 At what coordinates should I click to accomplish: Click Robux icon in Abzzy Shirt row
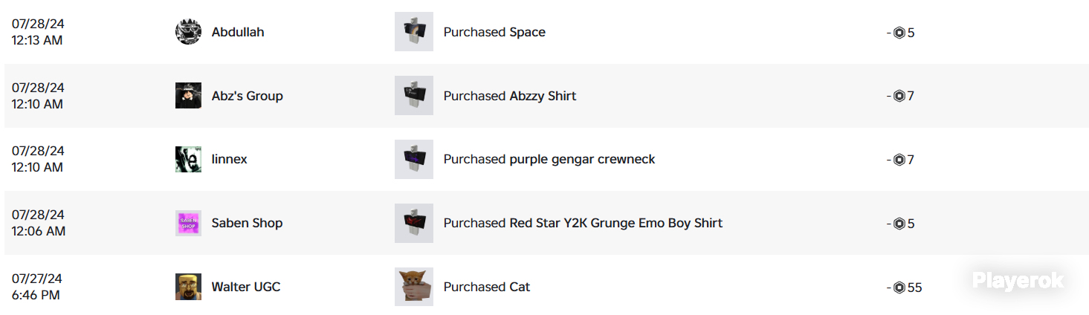click(x=899, y=97)
